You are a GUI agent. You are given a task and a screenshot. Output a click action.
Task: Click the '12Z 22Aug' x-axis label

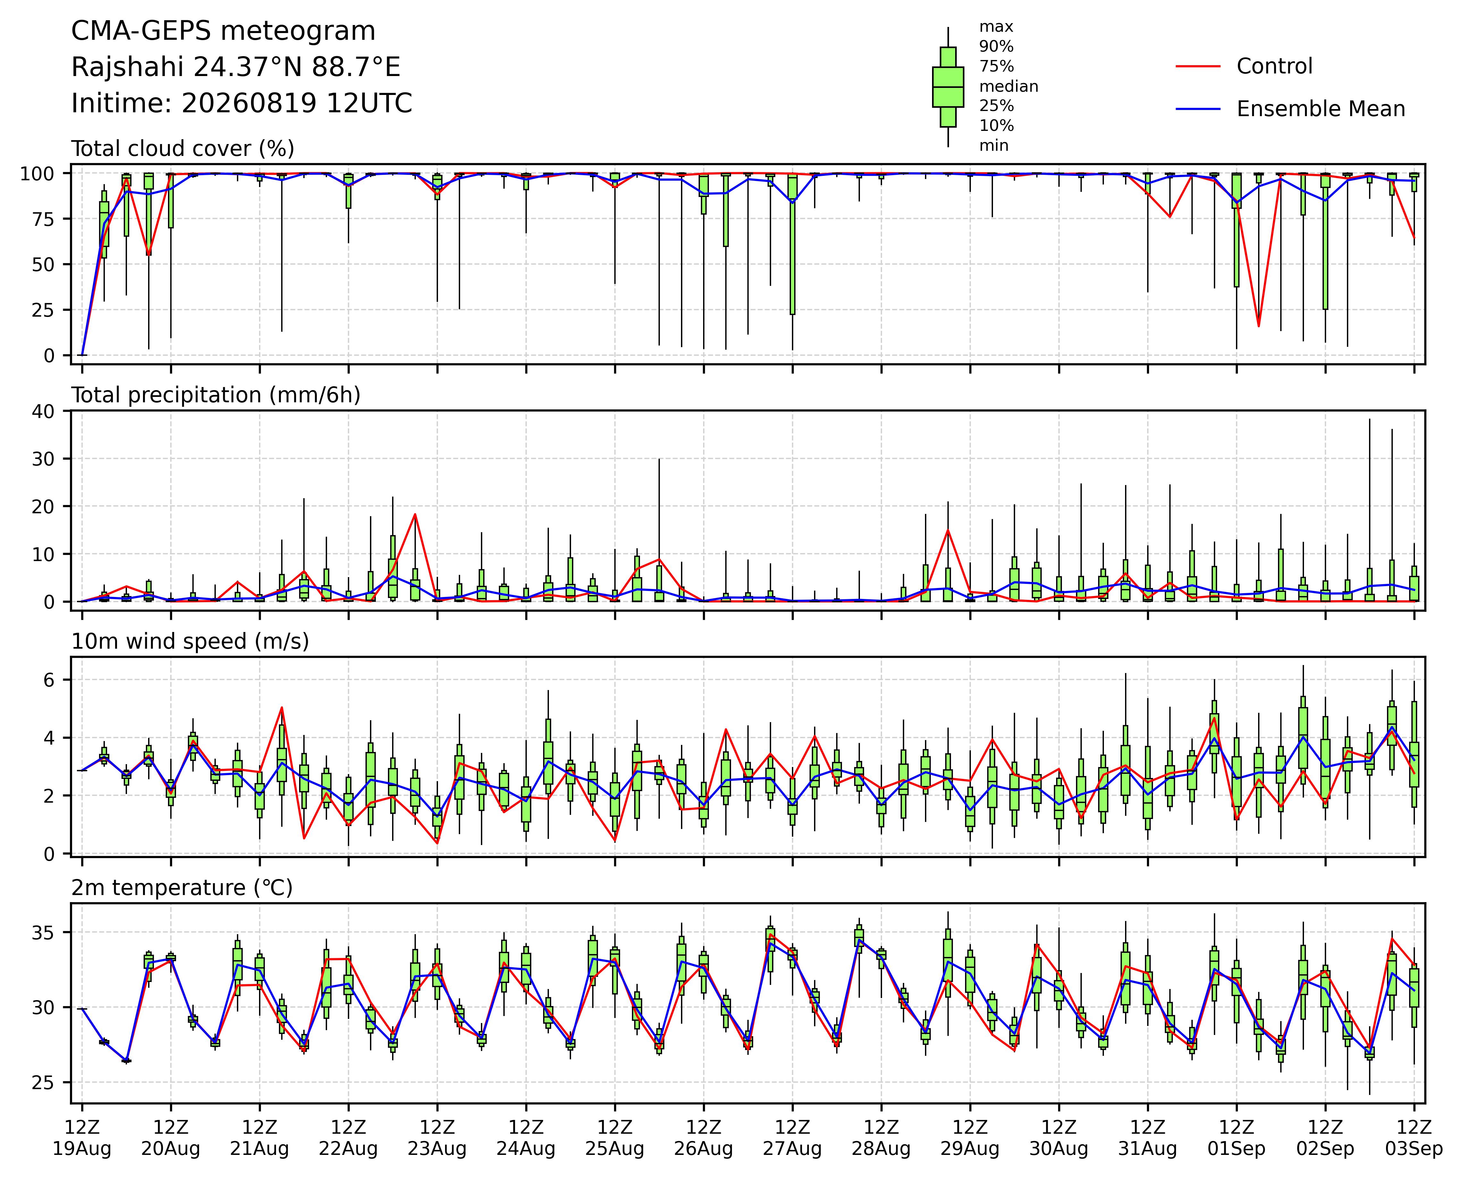pyautogui.click(x=348, y=1139)
